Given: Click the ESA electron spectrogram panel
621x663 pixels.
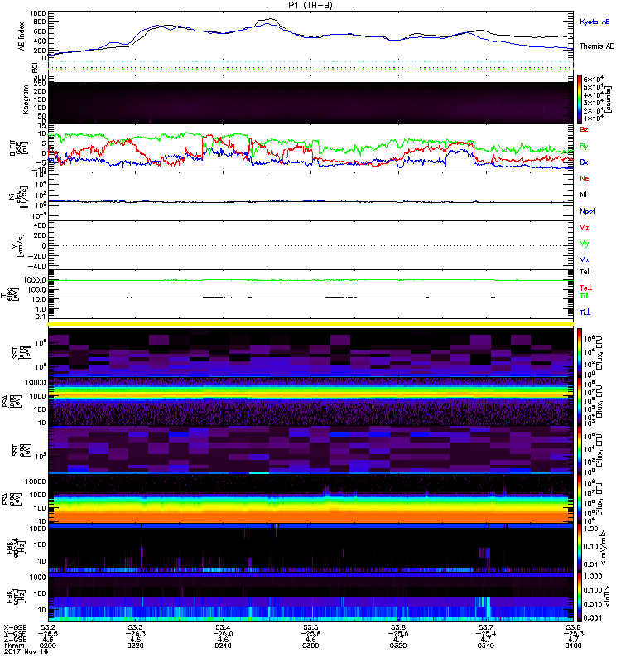Looking at the screenshot, I should (x=310, y=499).
